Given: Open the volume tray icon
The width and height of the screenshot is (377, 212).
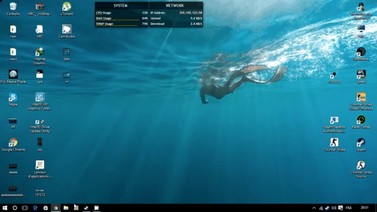Looking at the screenshot, I should [x=334, y=208].
